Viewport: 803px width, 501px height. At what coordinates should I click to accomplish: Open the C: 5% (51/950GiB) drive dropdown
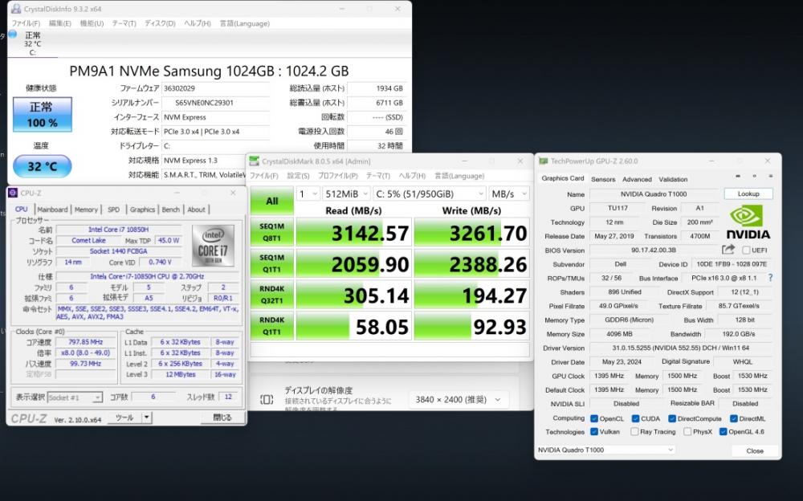point(429,193)
